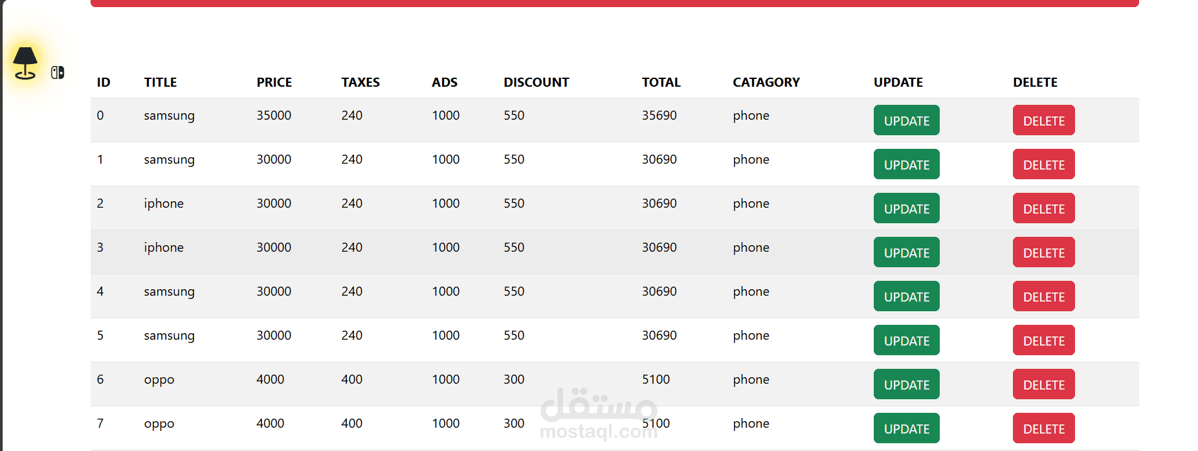Delete the samsung product with ID 4
This screenshot has width=1198, height=451.
1043,296
